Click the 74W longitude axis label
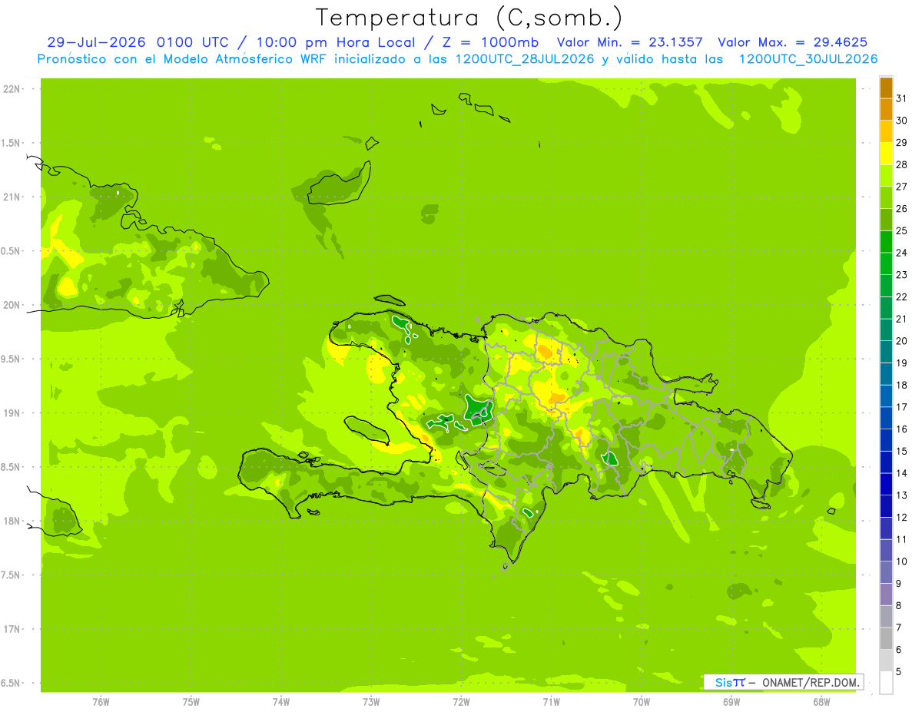 coord(281,703)
